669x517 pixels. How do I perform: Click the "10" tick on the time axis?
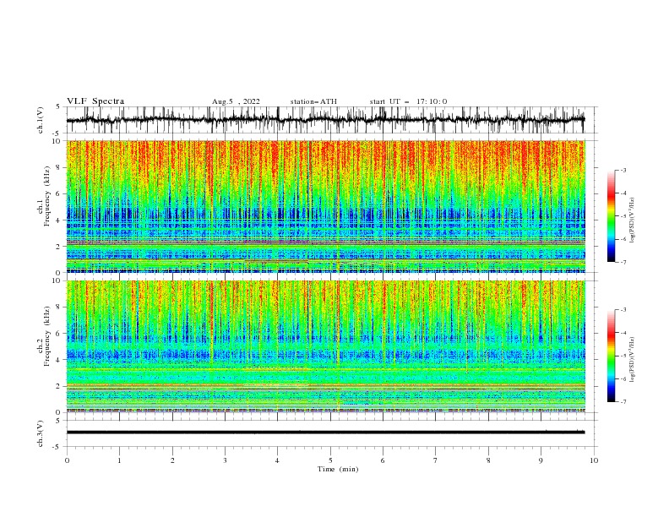pos(594,460)
